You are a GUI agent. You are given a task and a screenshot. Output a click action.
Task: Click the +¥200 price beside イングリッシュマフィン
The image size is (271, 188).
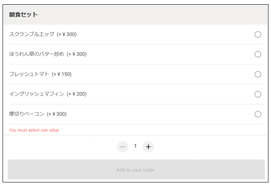click(77, 94)
